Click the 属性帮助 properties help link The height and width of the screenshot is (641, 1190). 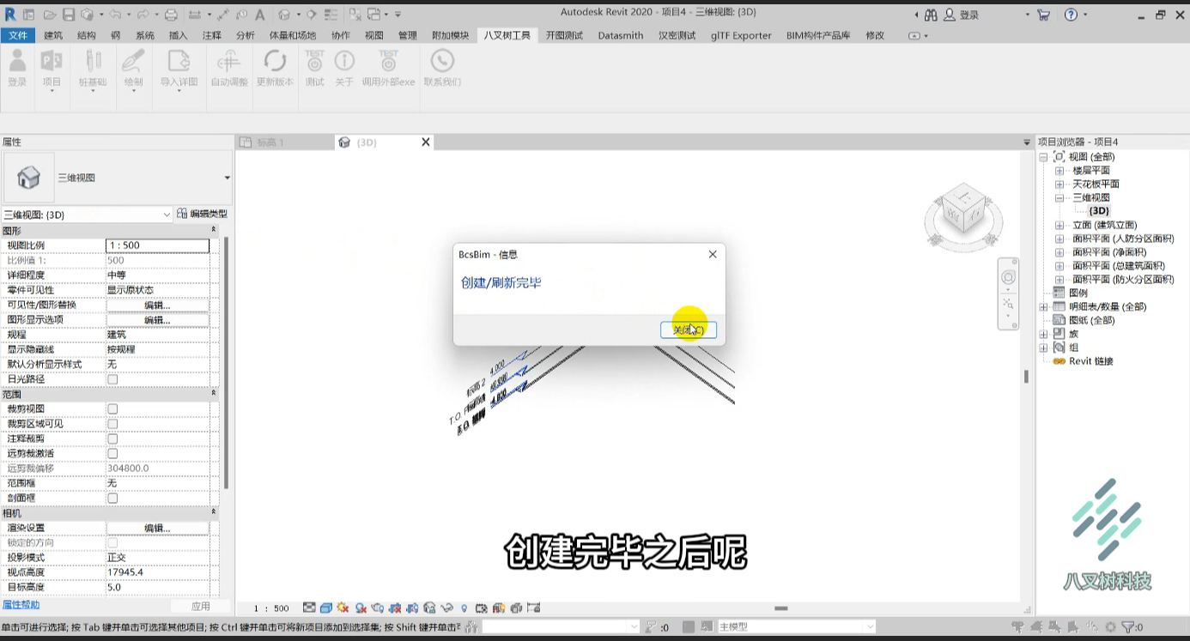pos(21,605)
